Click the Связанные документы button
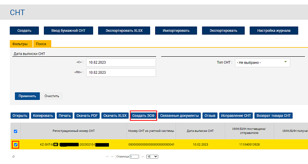The width and height of the screenshot is (308, 164). click(x=179, y=115)
